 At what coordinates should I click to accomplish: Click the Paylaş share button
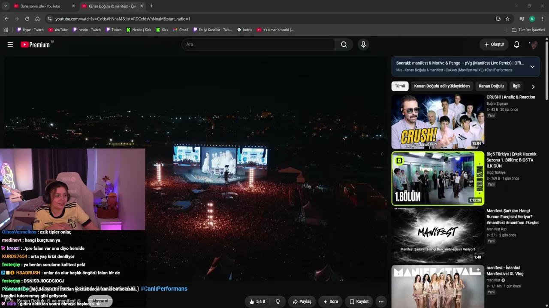(x=302, y=302)
